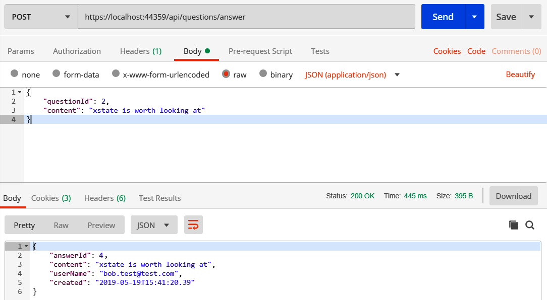Expand the Save button dropdown arrow
Screen dimensions: 547x300
pyautogui.click(x=531, y=17)
